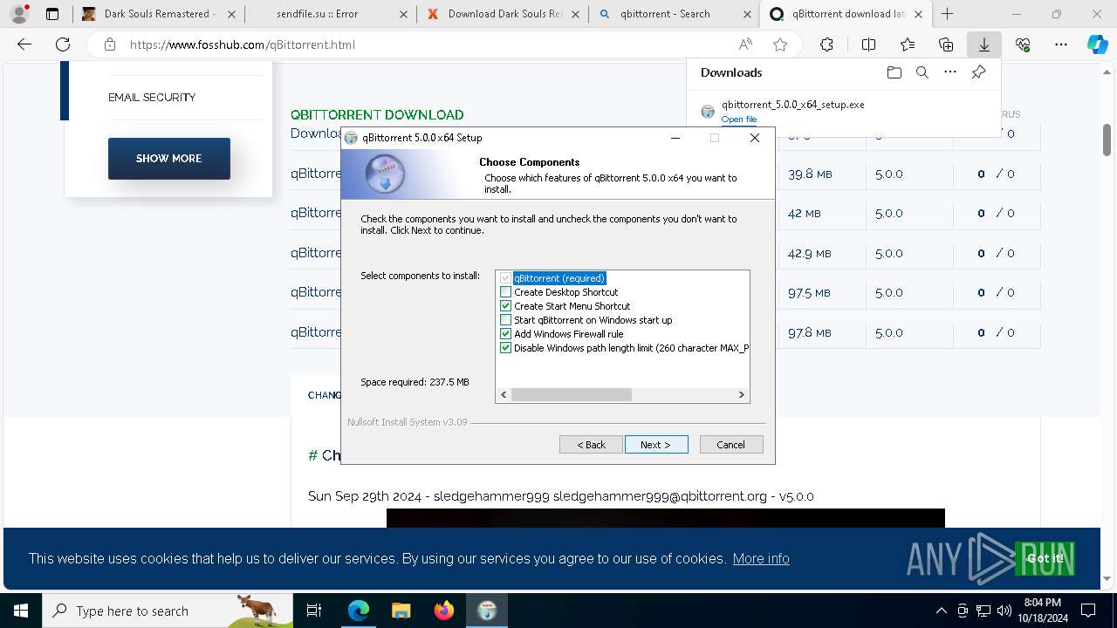The height and width of the screenshot is (628, 1117).
Task: Open the downloads folder icon
Action: (x=894, y=72)
